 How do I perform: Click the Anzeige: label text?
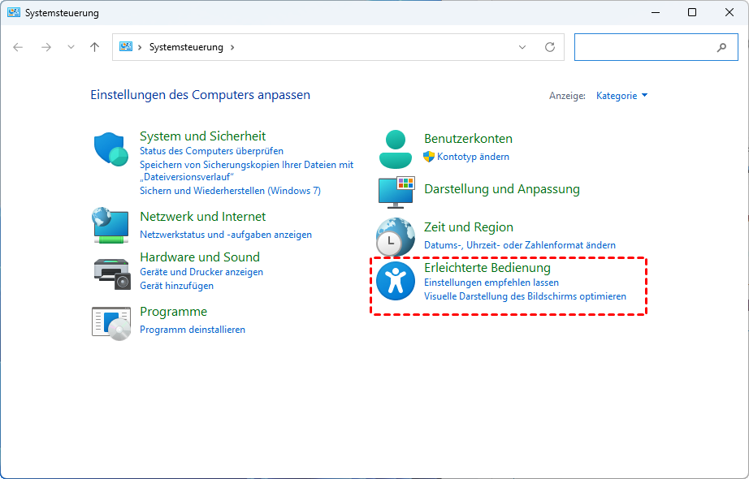[567, 96]
